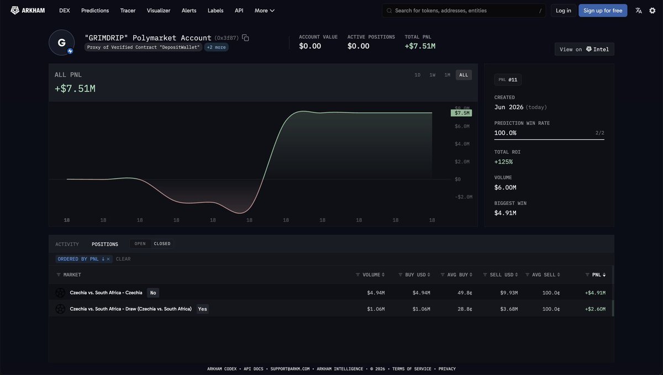Click the filter icon beside AVG BUY header
This screenshot has width=663, height=375.
pos(443,274)
